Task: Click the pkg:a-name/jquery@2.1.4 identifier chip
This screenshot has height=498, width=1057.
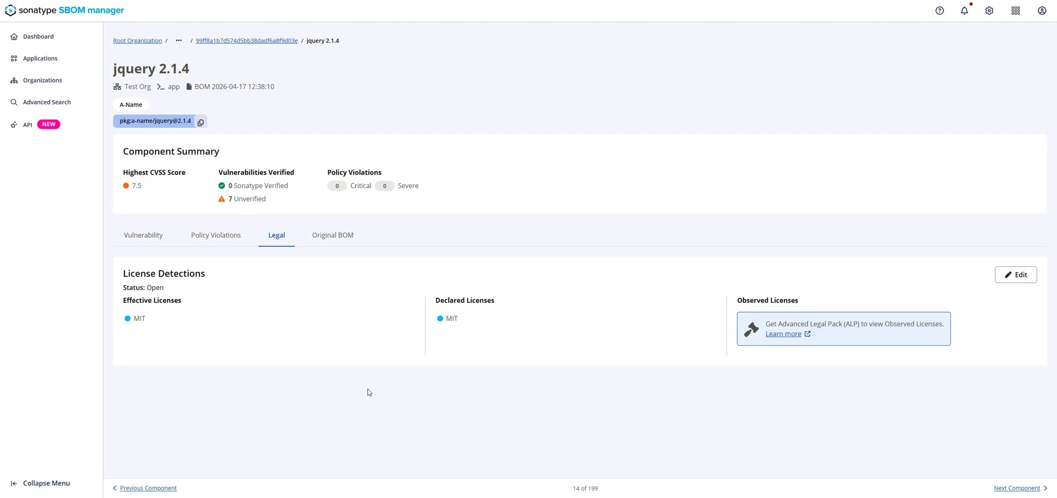Action: (x=155, y=121)
